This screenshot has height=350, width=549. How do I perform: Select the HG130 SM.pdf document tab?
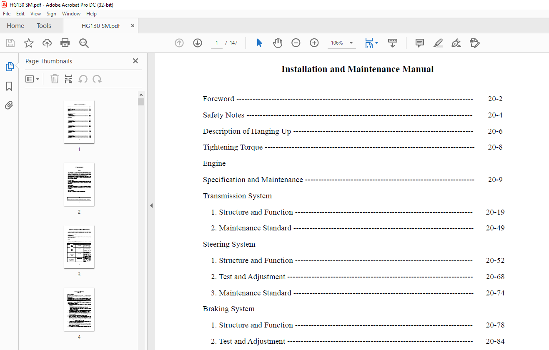[x=100, y=26]
